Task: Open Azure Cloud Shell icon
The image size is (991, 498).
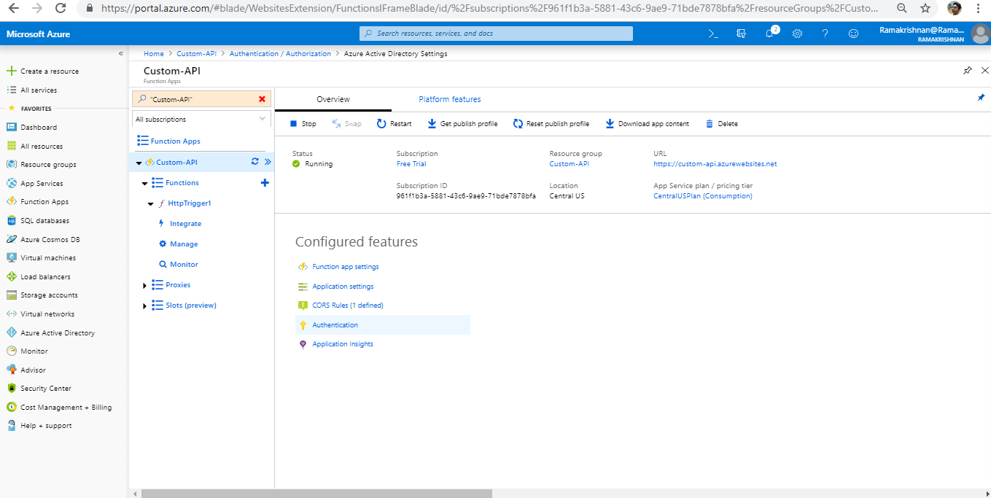Action: (x=713, y=34)
